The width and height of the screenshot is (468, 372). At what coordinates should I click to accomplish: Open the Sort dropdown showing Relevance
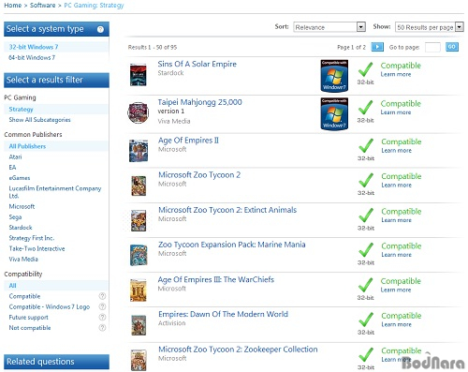329,27
